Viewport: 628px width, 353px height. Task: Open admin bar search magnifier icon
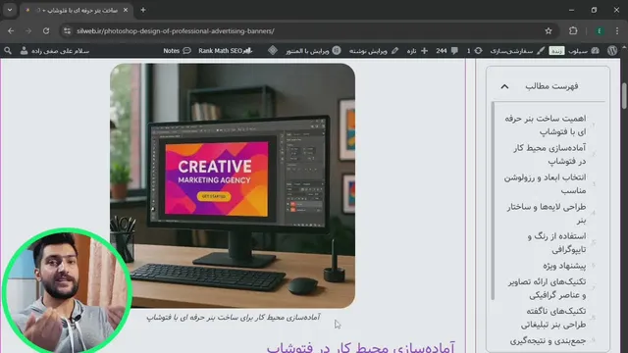click(x=8, y=50)
